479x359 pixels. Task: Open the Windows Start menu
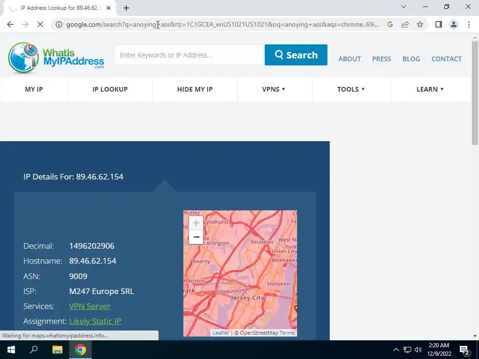[x=11, y=350]
